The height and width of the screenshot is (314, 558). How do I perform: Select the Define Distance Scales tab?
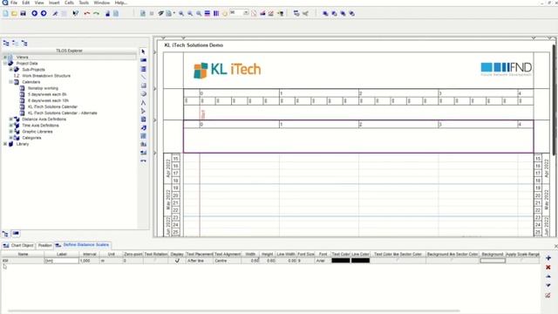82,245
